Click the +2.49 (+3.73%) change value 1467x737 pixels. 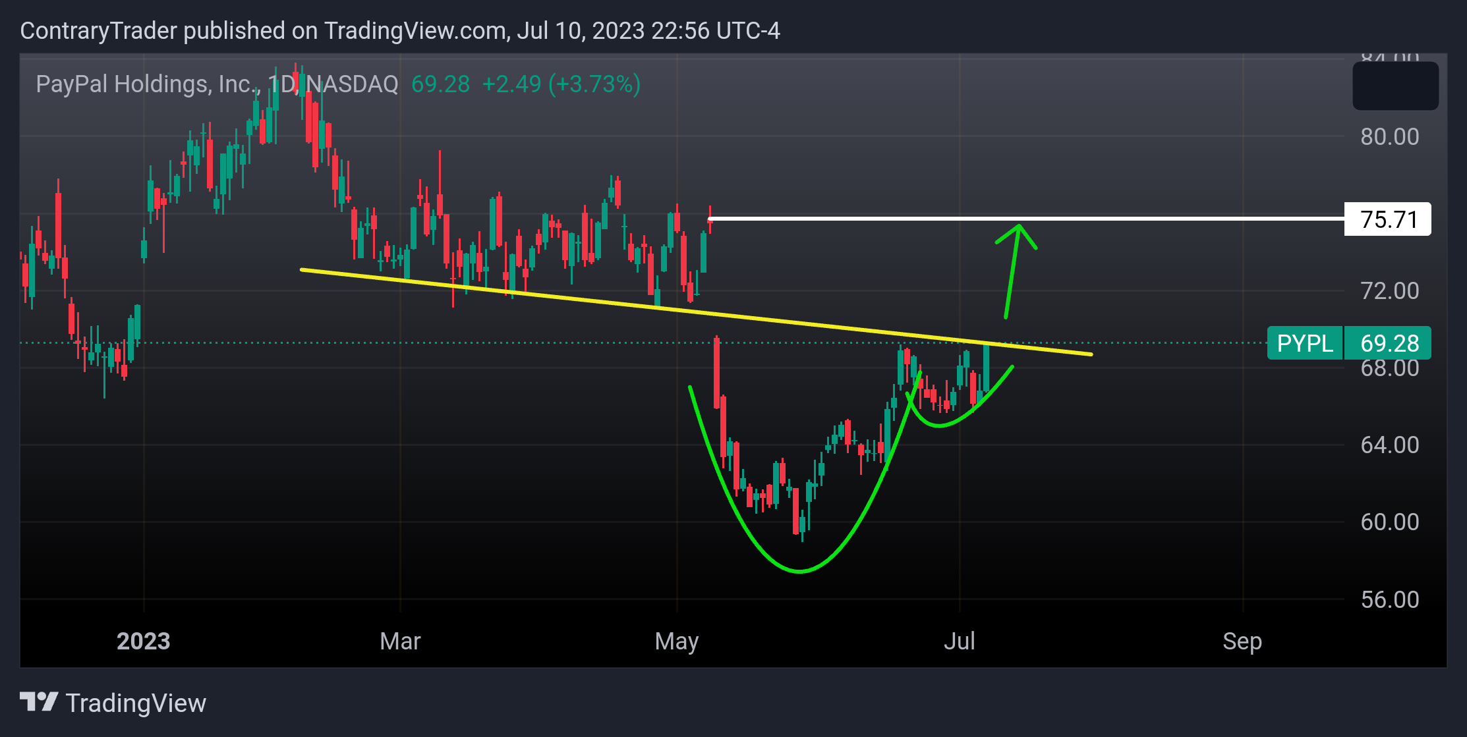(x=561, y=84)
